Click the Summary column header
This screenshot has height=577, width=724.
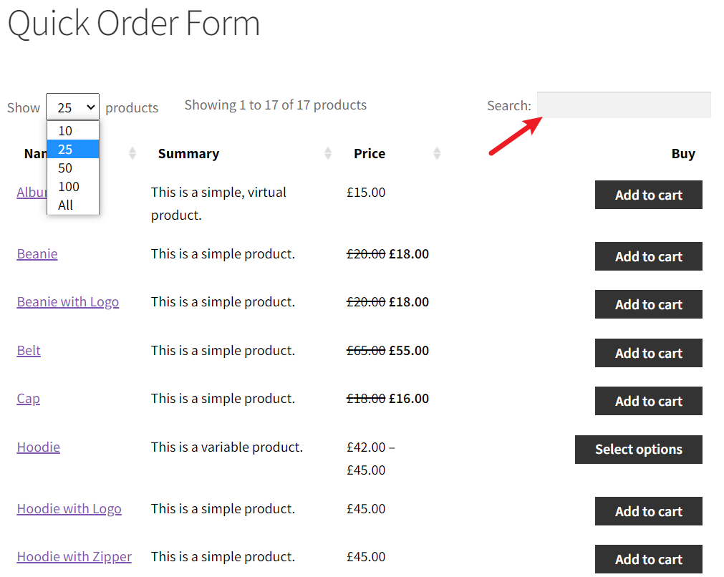(188, 154)
